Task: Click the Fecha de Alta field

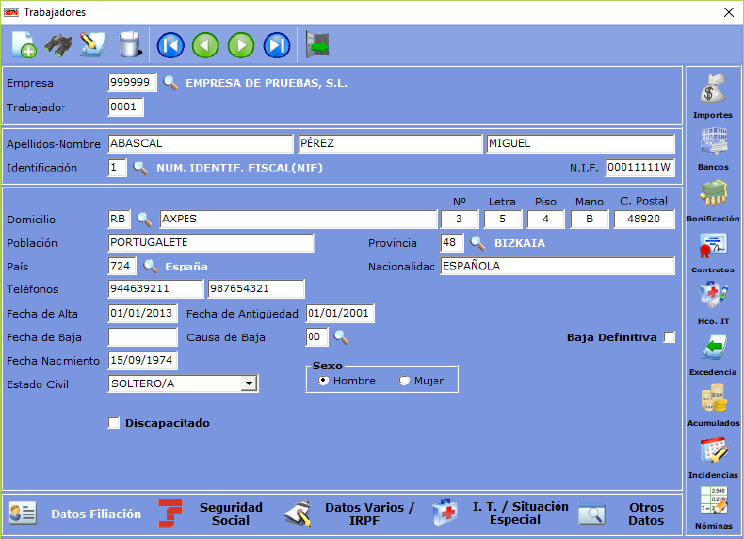Action: pos(142,313)
